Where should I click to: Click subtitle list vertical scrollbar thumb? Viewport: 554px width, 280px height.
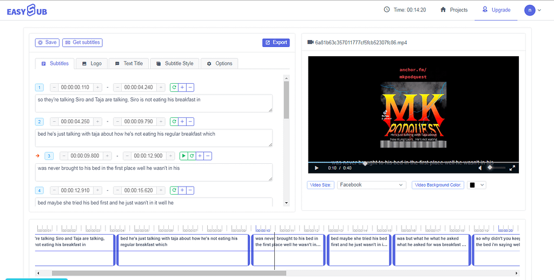point(287,100)
